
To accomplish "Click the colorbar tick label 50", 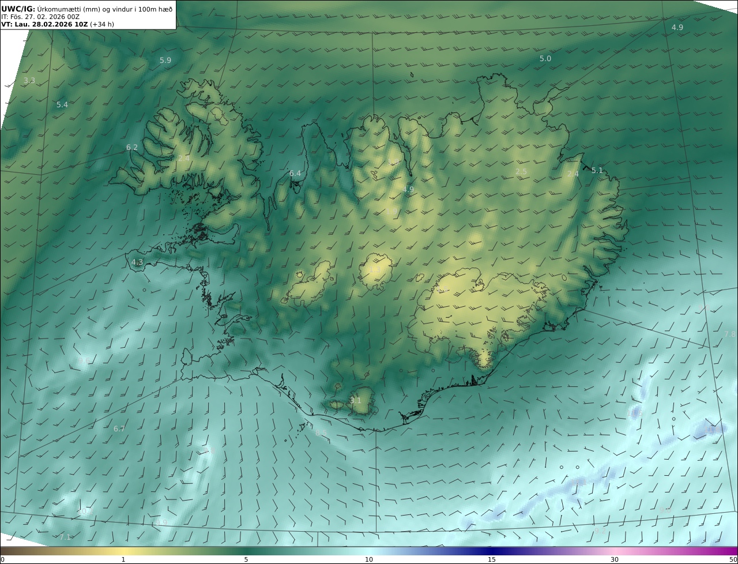I will point(733,559).
